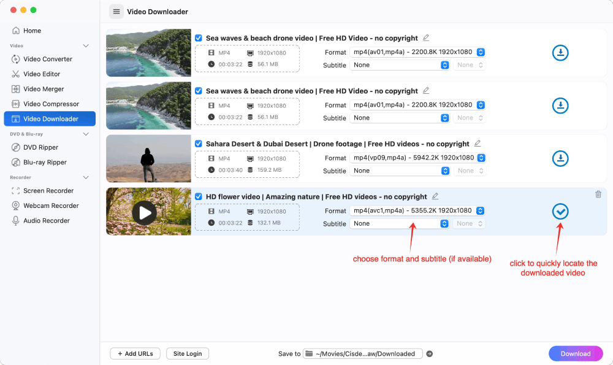Click the 132.1 MB file size

[x=269, y=223]
